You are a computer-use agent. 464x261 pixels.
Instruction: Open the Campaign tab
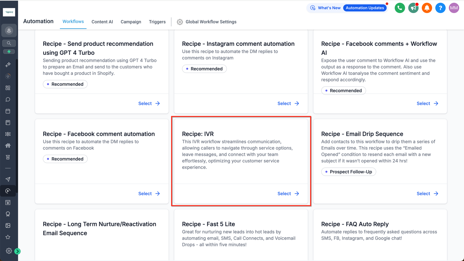click(x=131, y=22)
